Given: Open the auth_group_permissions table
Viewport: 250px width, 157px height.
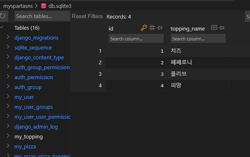Looking at the screenshot, I should pos(42,68).
